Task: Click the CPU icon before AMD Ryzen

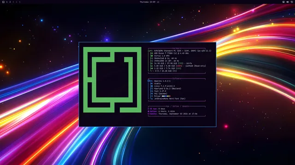Action: click(152, 53)
